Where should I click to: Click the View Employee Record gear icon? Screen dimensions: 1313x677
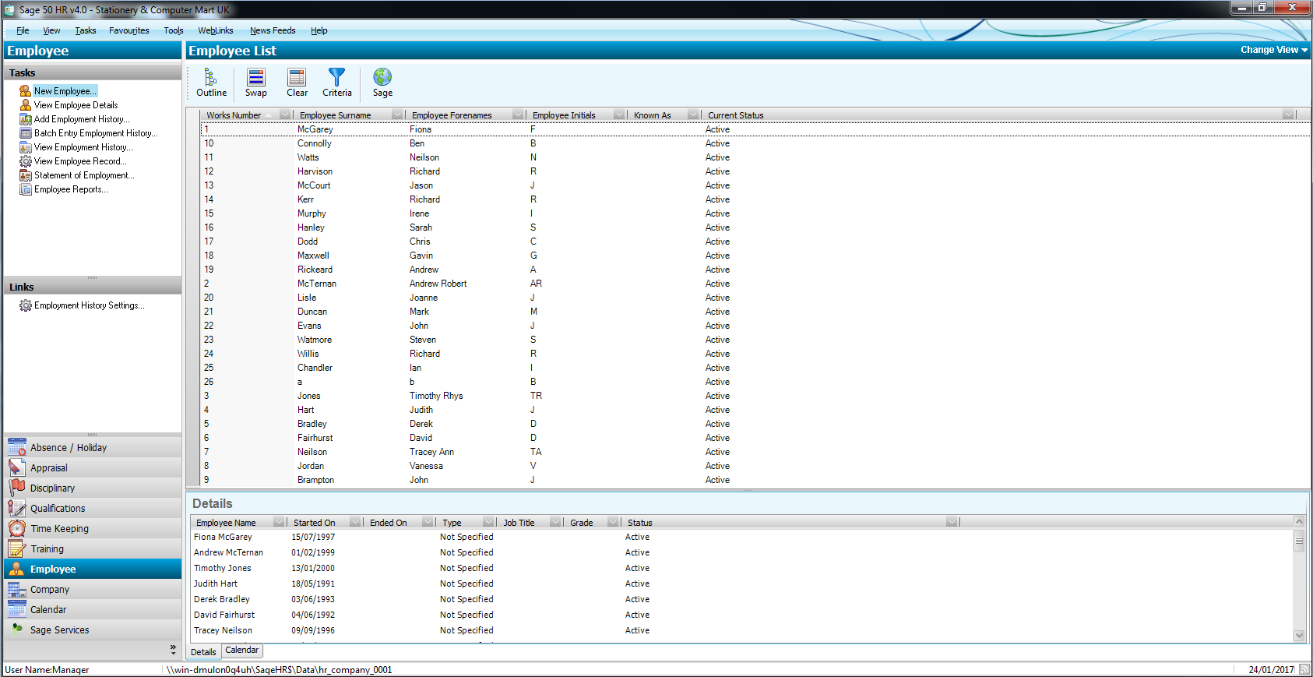point(25,161)
